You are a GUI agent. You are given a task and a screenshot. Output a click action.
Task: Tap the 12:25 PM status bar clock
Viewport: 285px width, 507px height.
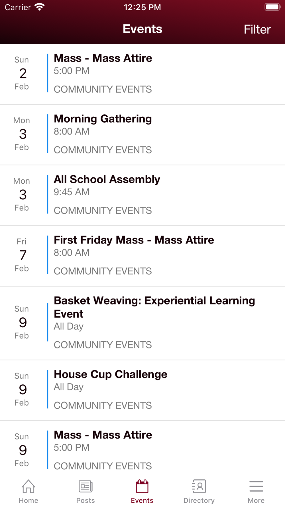(x=142, y=7)
